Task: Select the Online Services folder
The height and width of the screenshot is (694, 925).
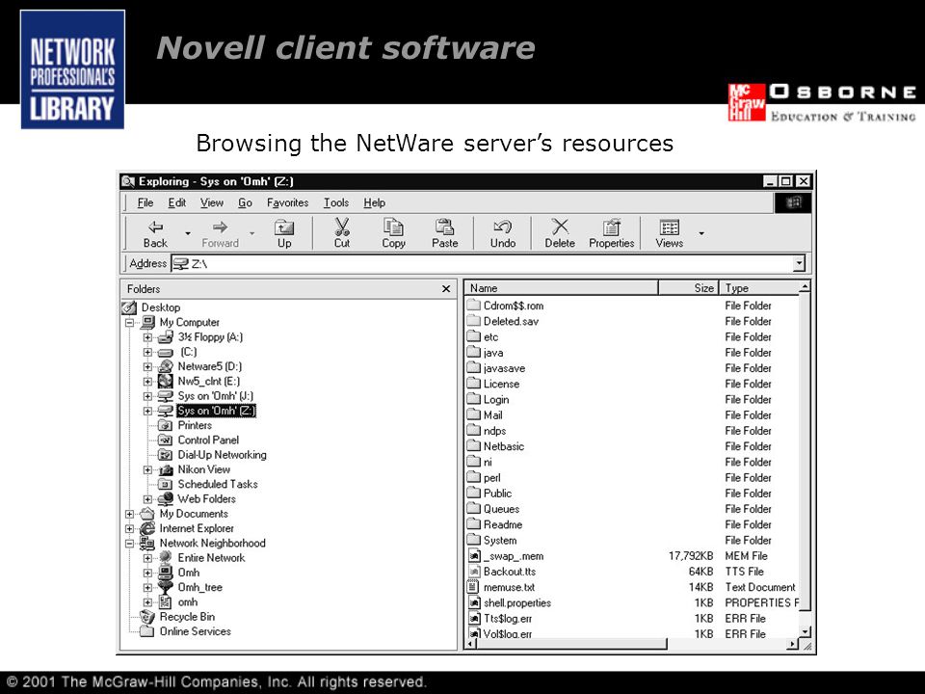Action: (x=195, y=631)
